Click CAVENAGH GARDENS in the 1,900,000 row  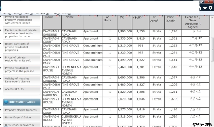coord(51,33)
